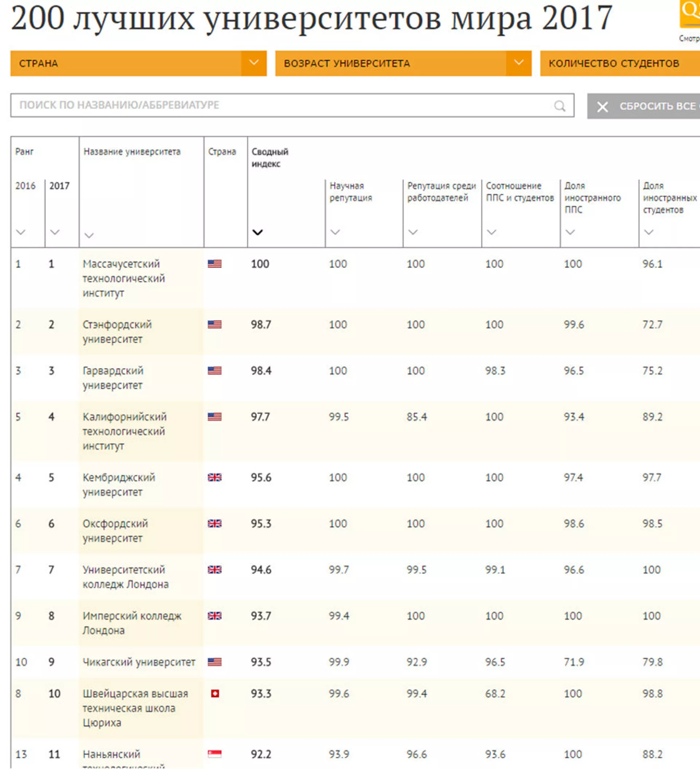Click the USA flag in Caltech row

pyautogui.click(x=214, y=417)
